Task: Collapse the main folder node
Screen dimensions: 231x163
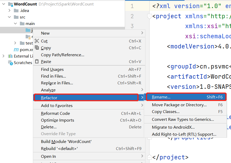Action: pos(15,23)
